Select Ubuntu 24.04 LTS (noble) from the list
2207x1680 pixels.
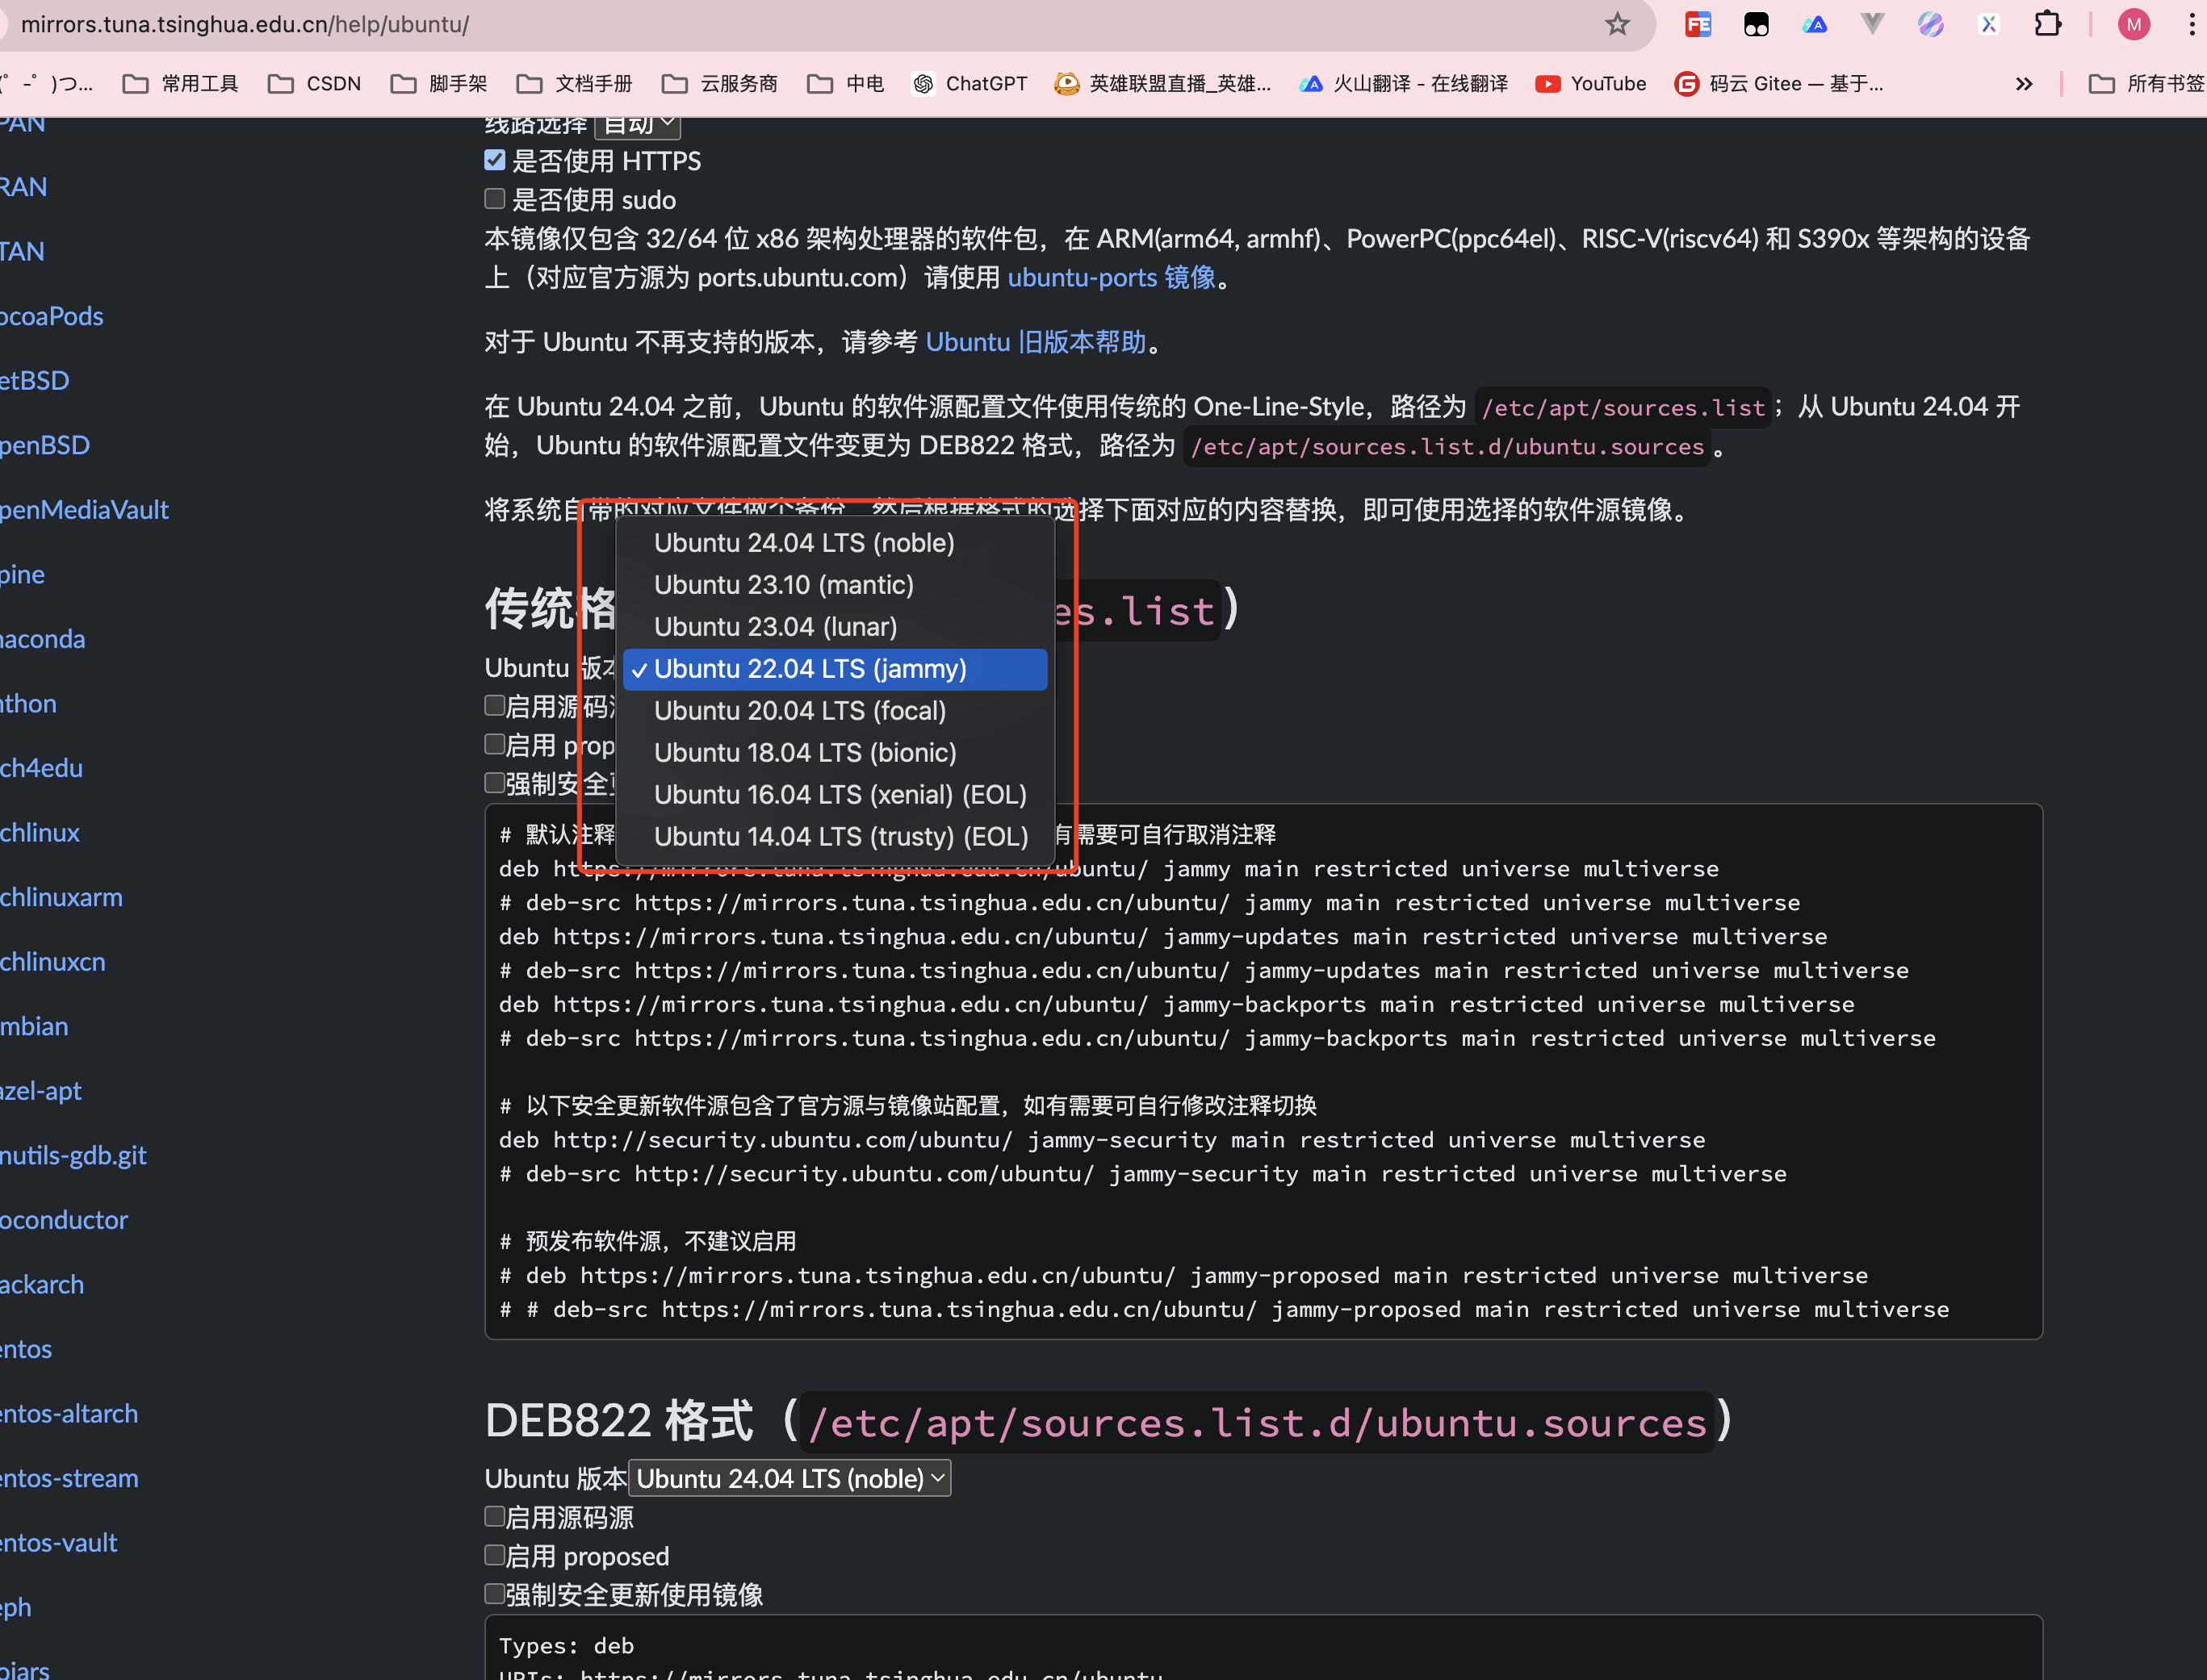click(x=835, y=543)
